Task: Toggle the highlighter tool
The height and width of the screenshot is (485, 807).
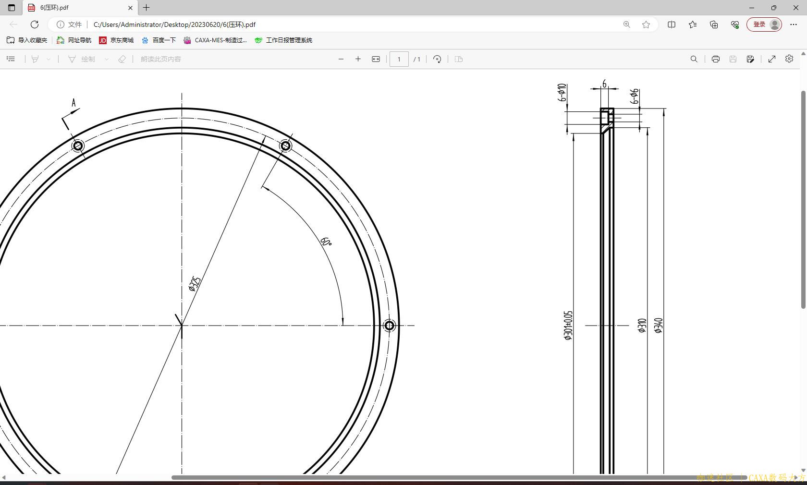Action: [35, 59]
